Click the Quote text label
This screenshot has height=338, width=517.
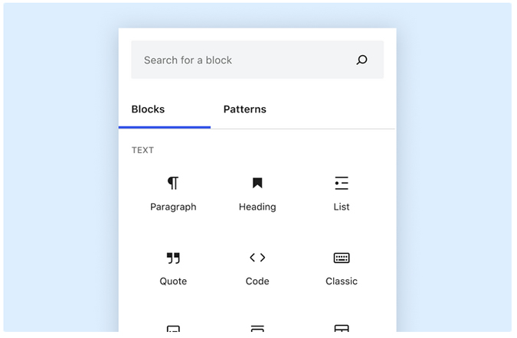point(173,281)
